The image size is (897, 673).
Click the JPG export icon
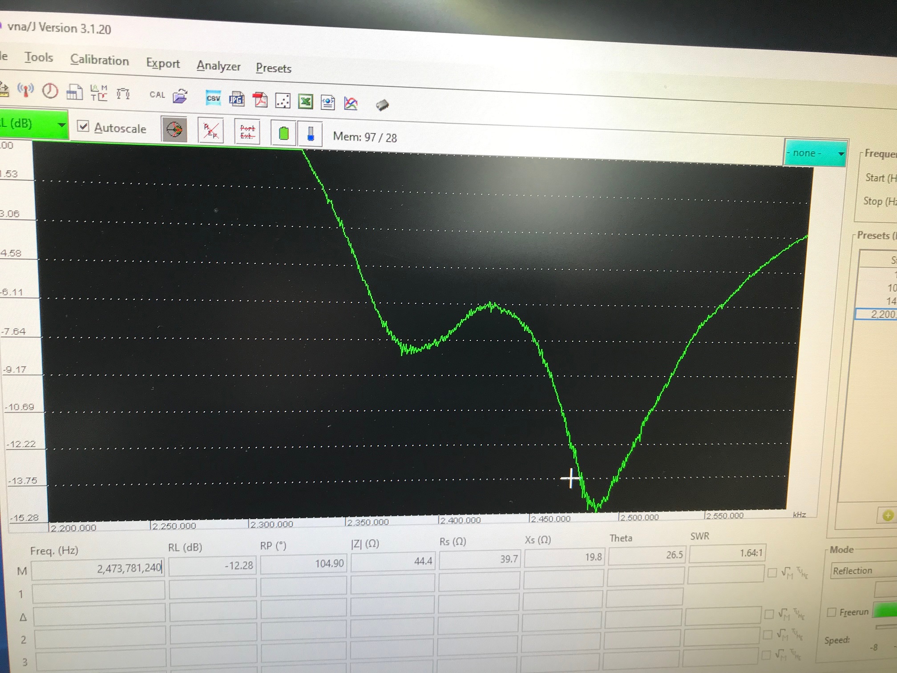click(x=236, y=99)
